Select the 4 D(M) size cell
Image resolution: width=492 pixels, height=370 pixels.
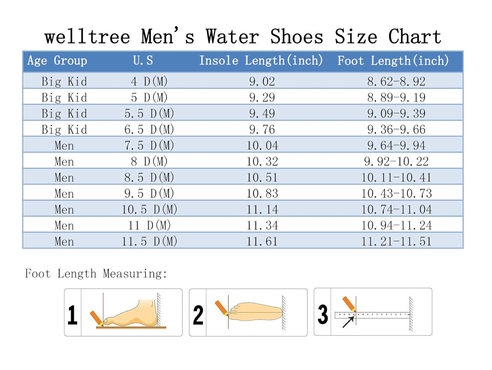149,81
